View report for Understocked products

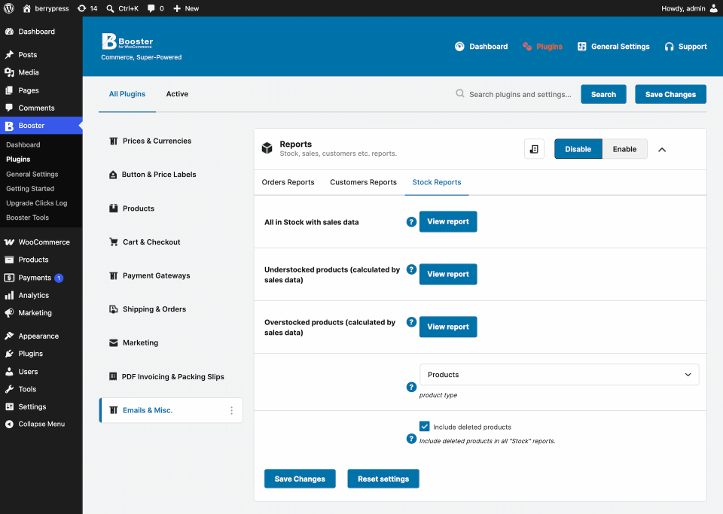[x=447, y=274]
